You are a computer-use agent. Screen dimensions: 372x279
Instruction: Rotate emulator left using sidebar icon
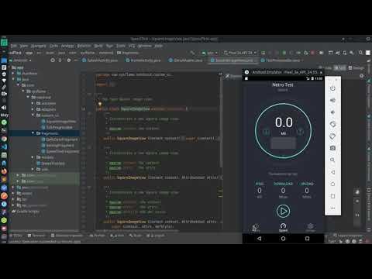[x=332, y=124]
